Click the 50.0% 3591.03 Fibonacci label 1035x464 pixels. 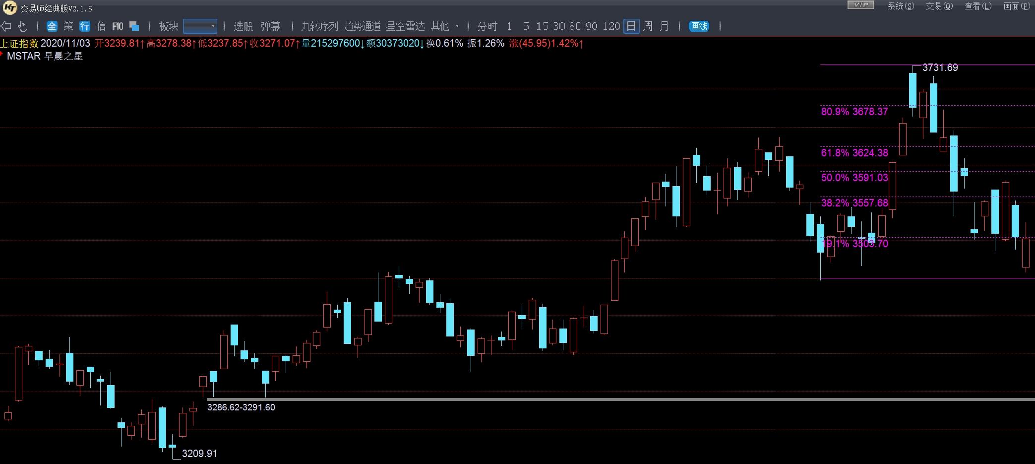pos(854,178)
